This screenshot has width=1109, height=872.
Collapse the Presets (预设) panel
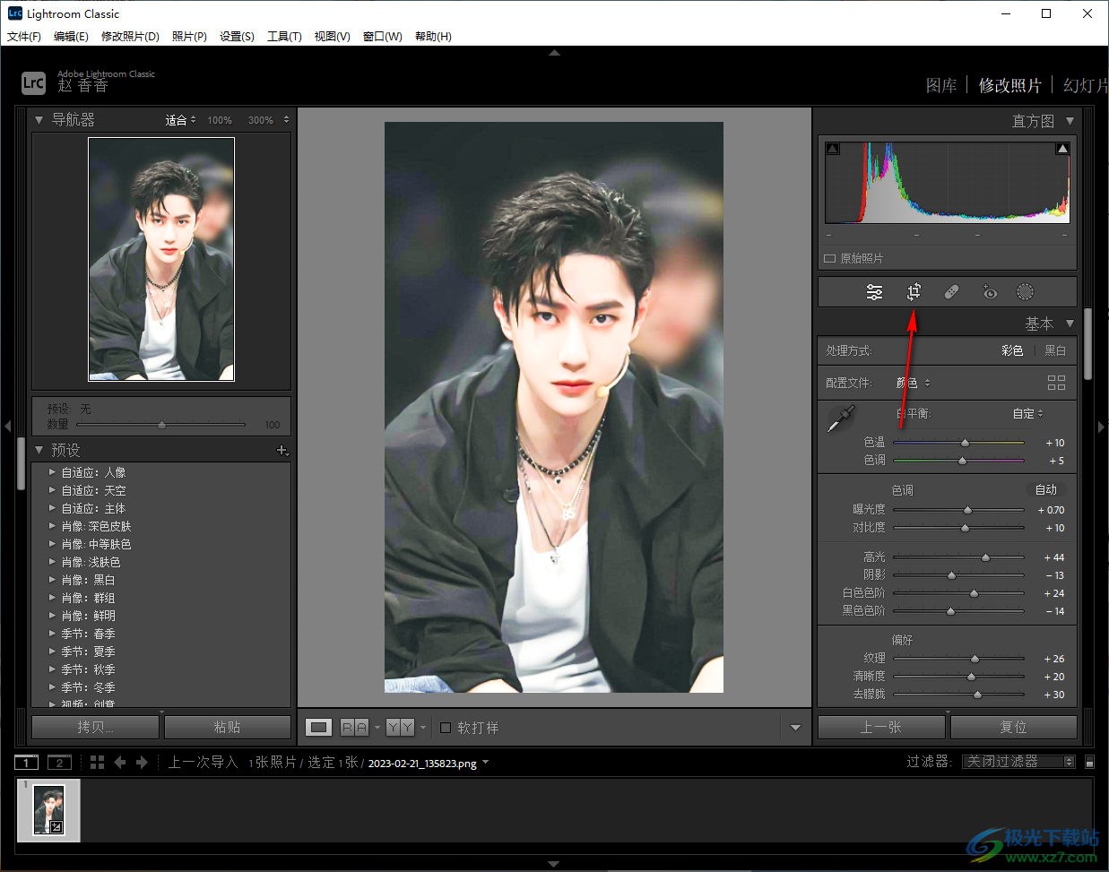click(x=39, y=450)
